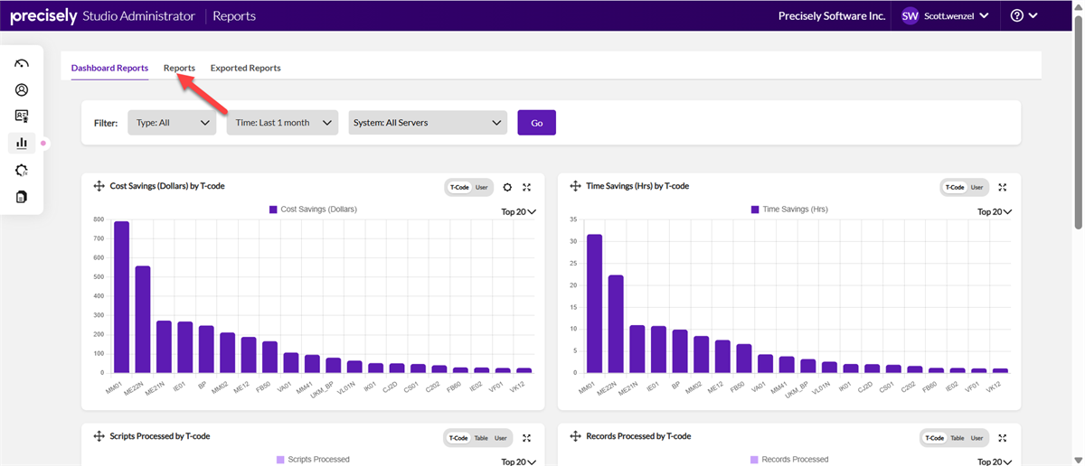Expand Time Savings chart to fullscreen
The height and width of the screenshot is (466, 1085).
pos(1002,187)
